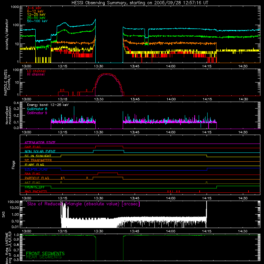
Task: Click the SAS axis label
Action: pyautogui.click(x=4, y=214)
